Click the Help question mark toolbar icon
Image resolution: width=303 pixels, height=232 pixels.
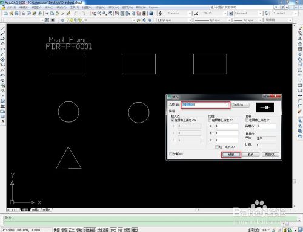click(151, 13)
